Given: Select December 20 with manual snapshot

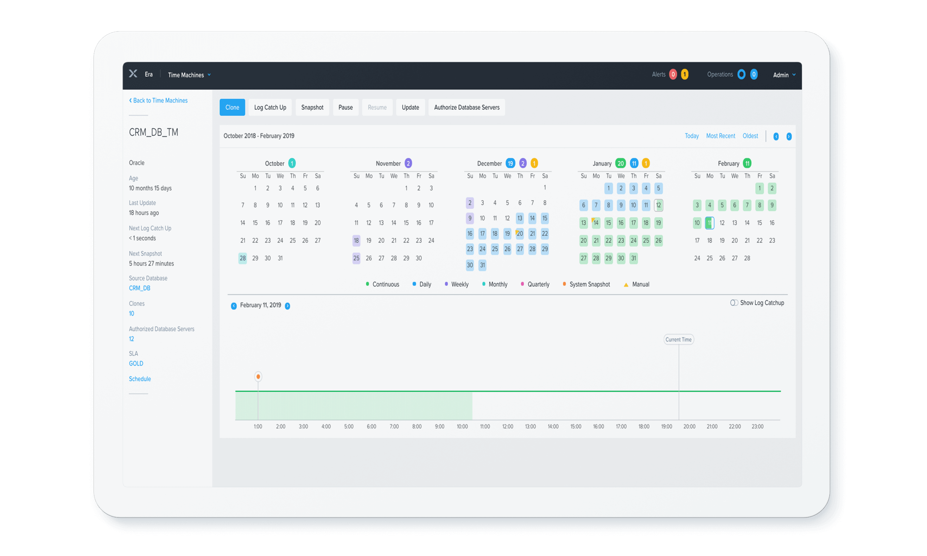Looking at the screenshot, I should pyautogui.click(x=520, y=234).
